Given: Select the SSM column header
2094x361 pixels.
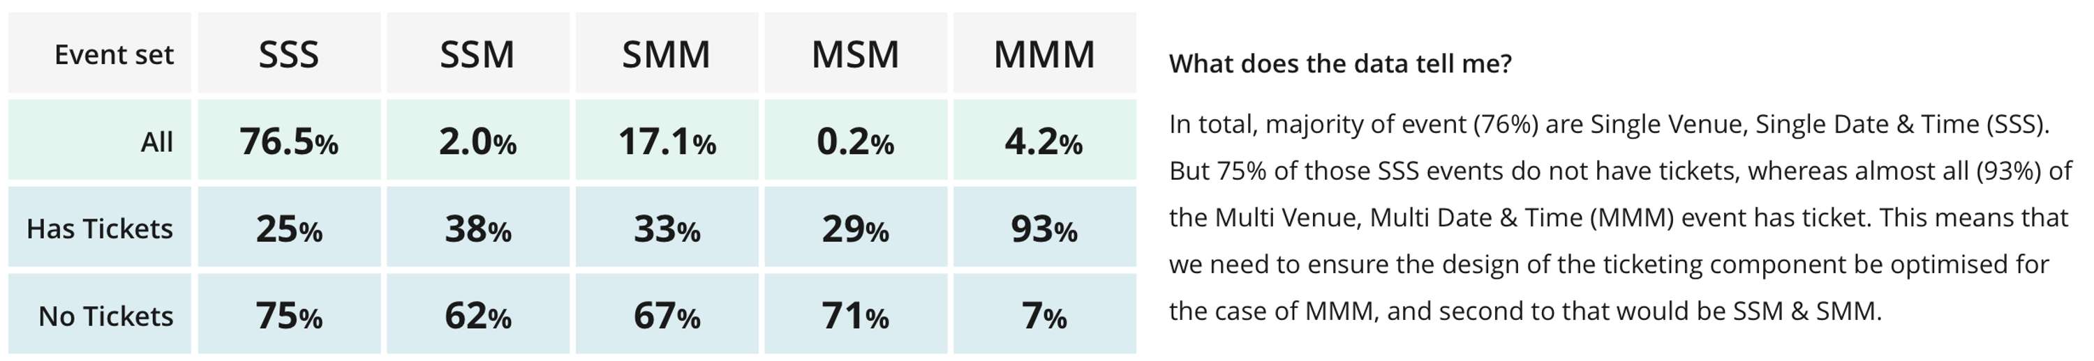Looking at the screenshot, I should coord(478,53).
